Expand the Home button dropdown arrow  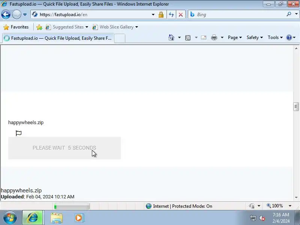coord(179,37)
